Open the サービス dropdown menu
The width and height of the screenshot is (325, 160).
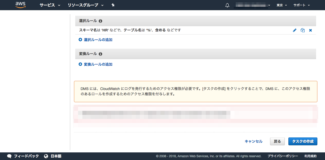[50, 5]
